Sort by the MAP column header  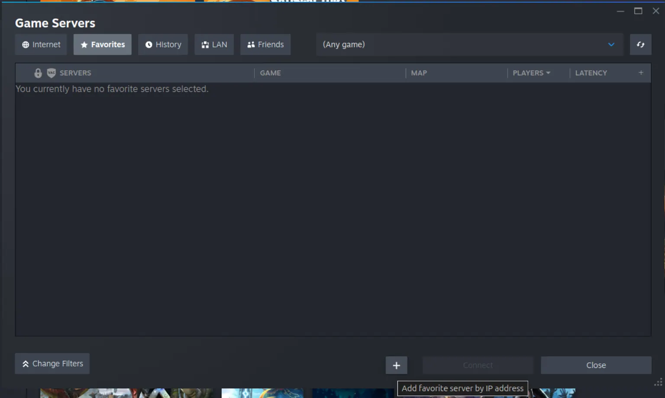[419, 73]
